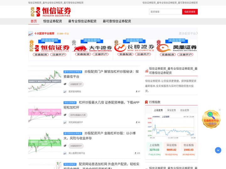Viewport: 226px width, 169px height.
Task: Click the 炒股配资开户 tag pill
Action: coord(76,146)
